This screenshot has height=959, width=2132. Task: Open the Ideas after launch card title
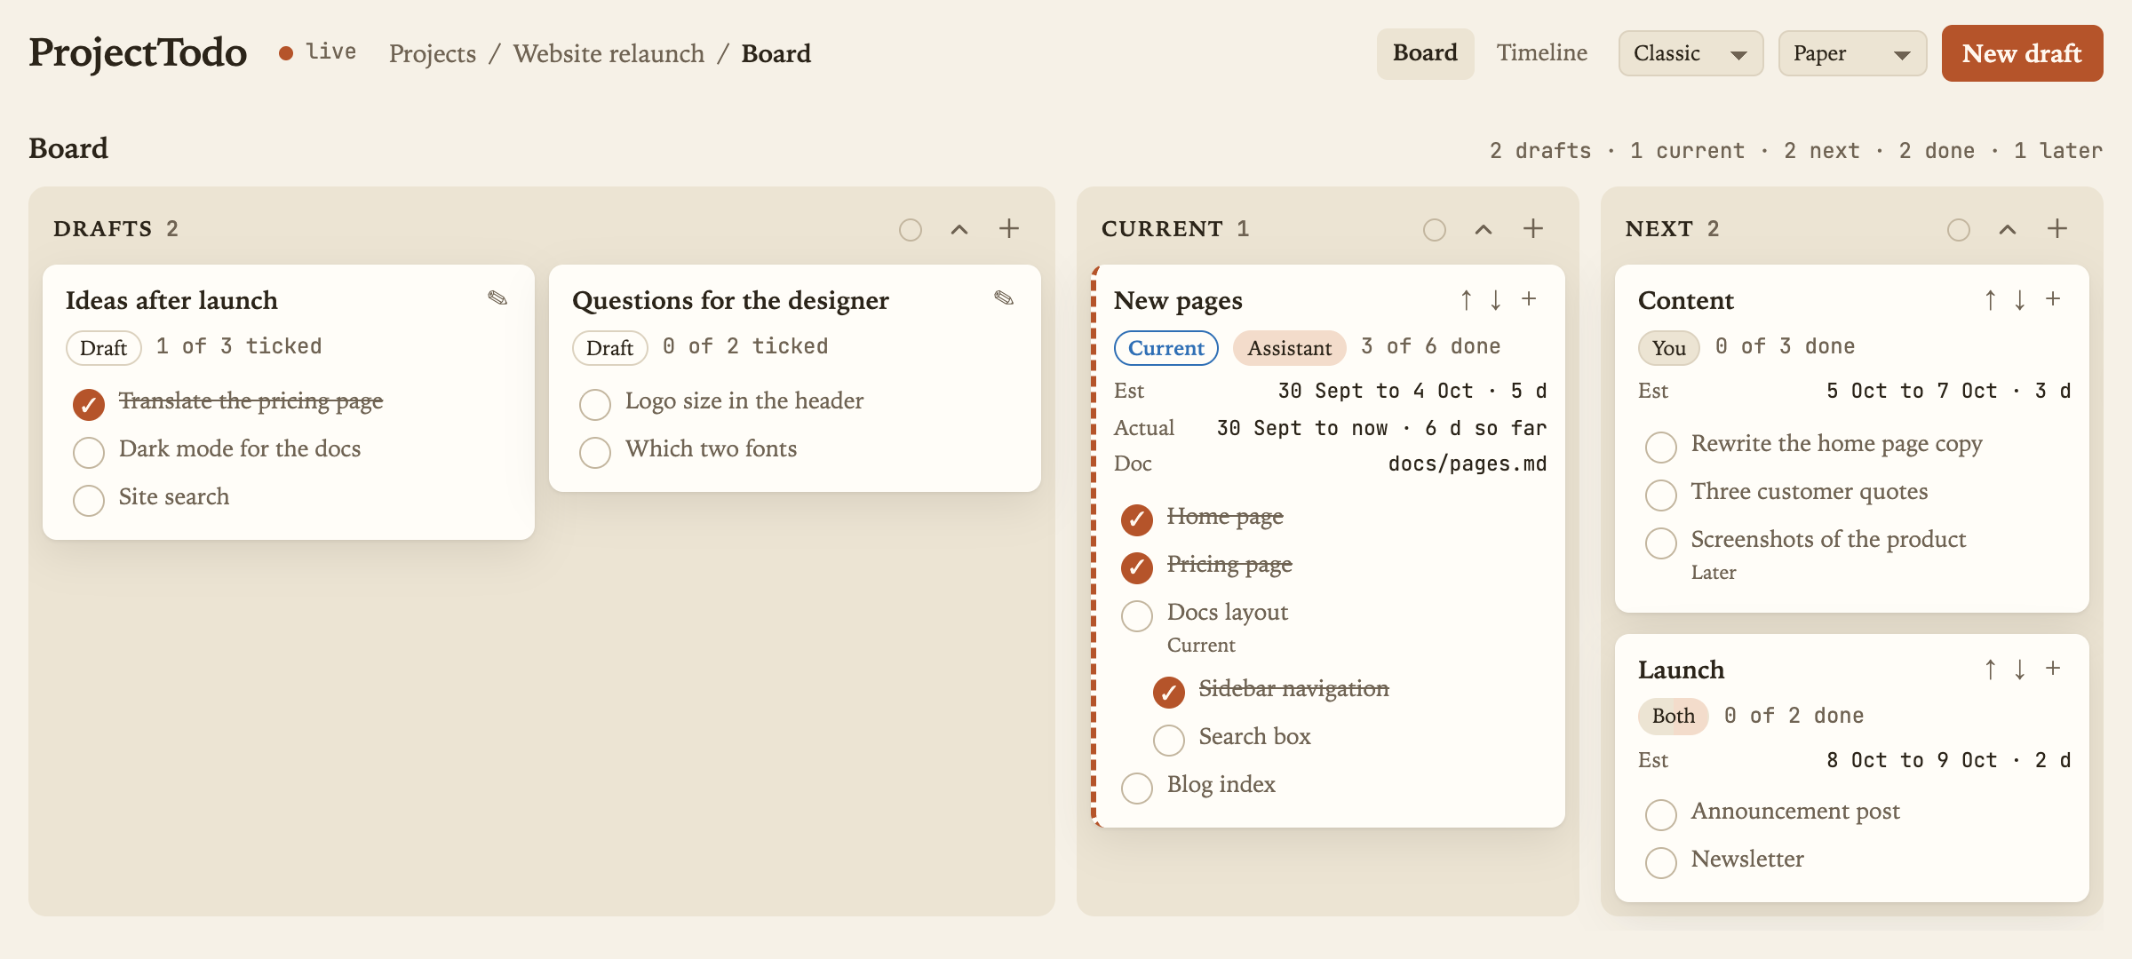(171, 300)
